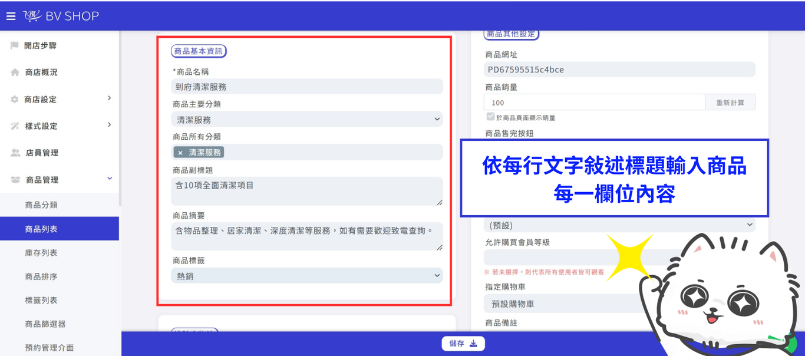The width and height of the screenshot is (805, 356).
Task: Click the home icon beside 商店概況
Action: [x=15, y=72]
